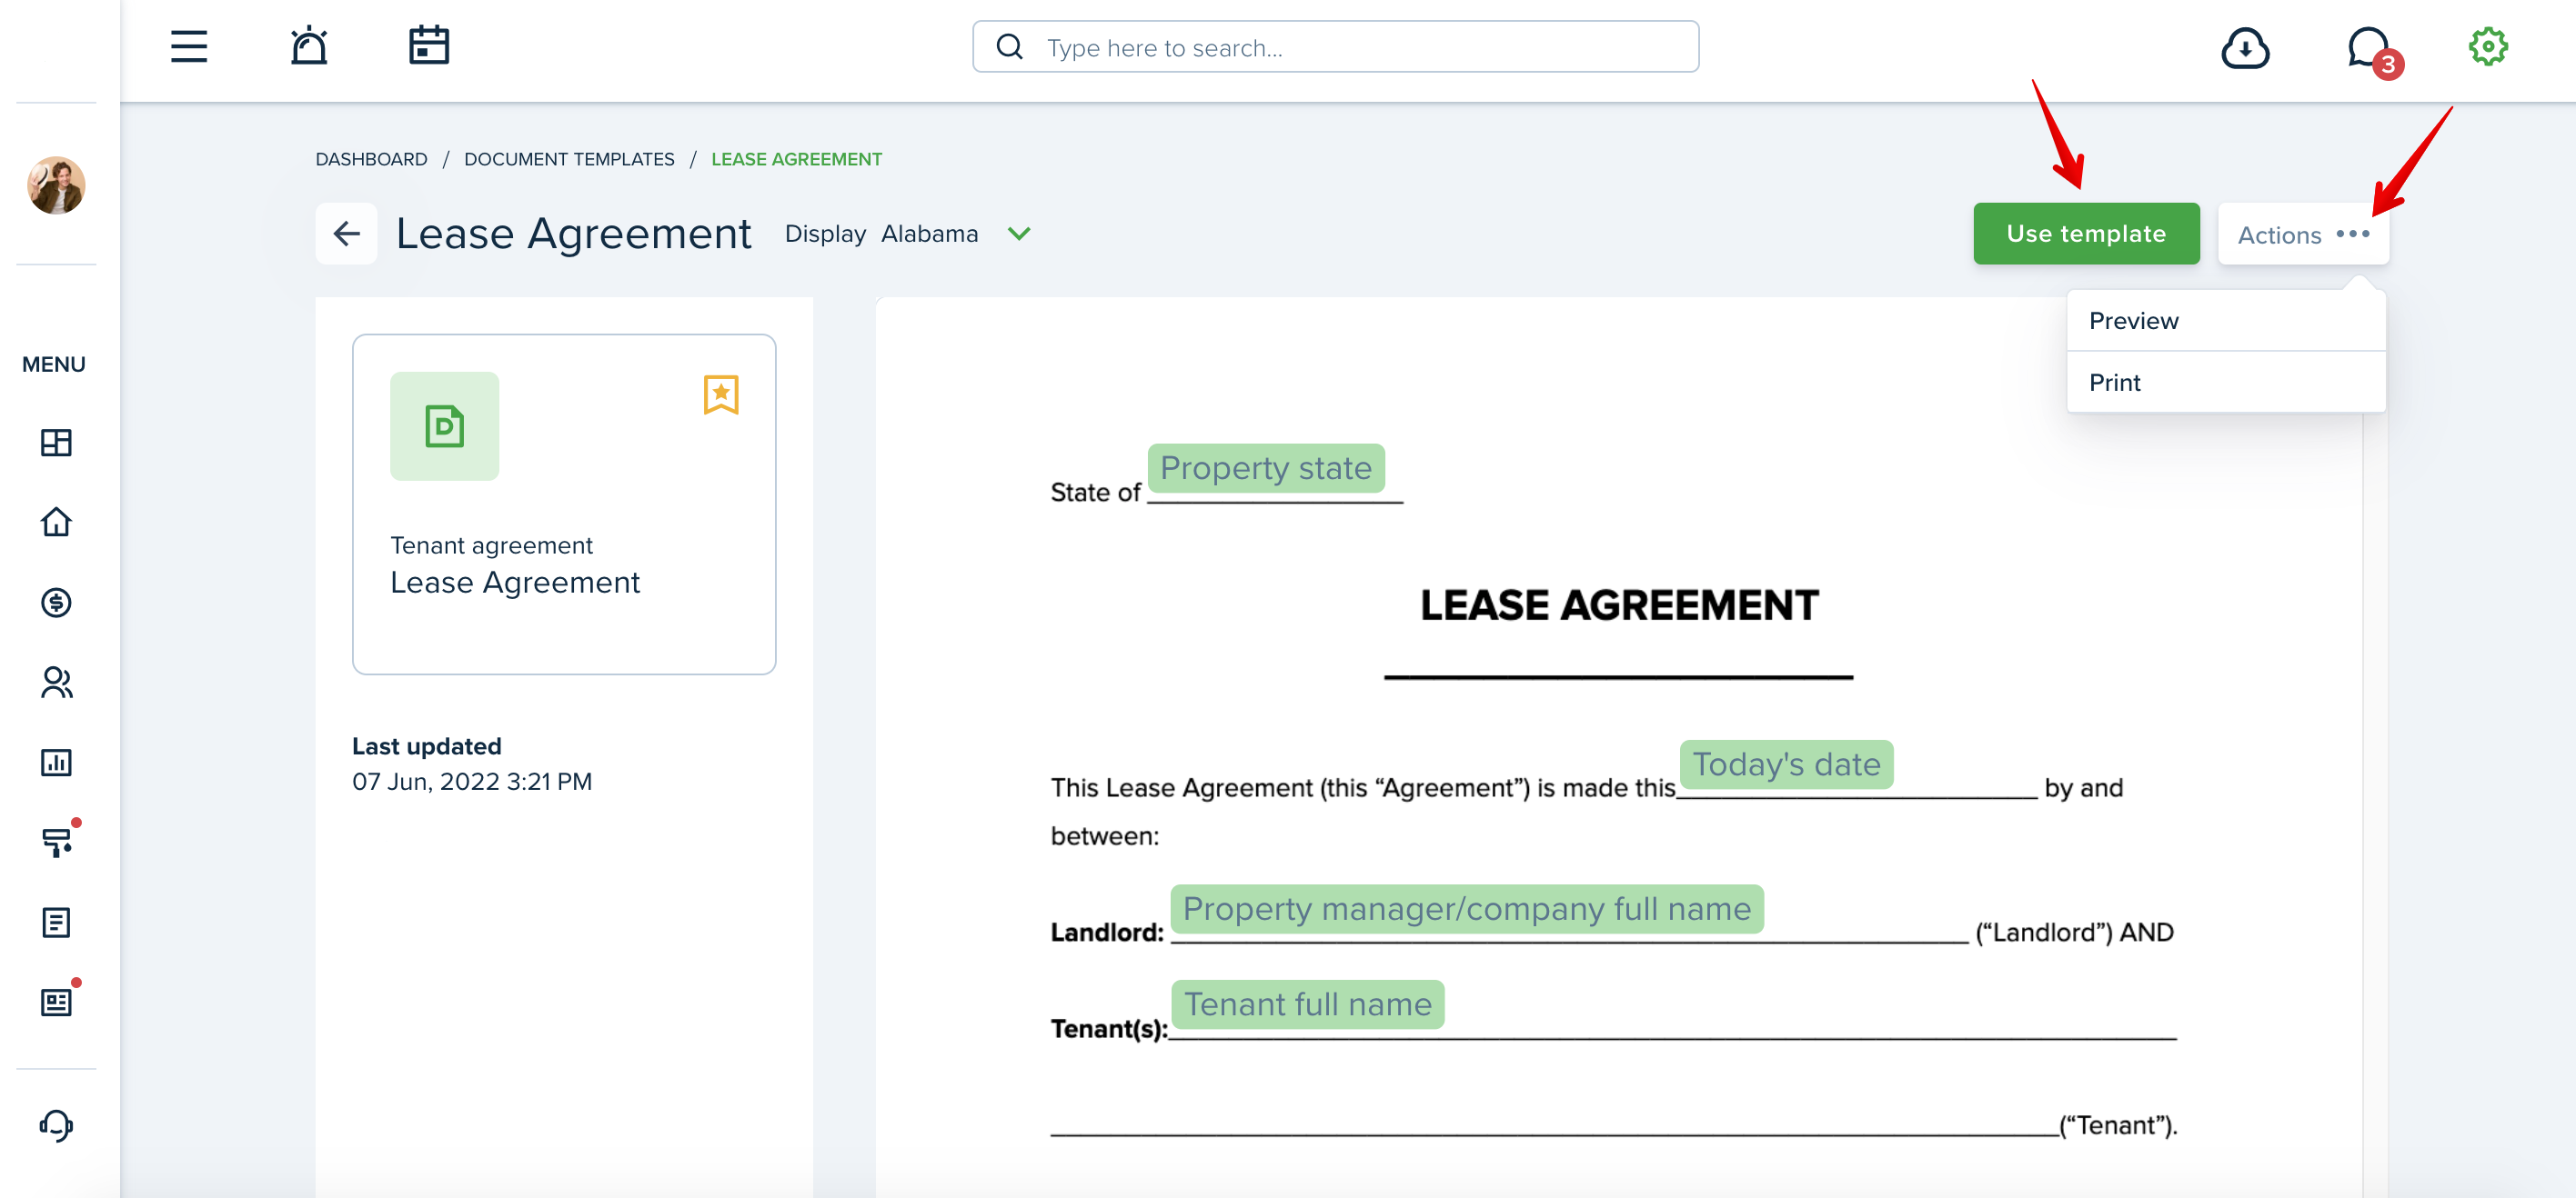2576x1198 pixels.
Task: Click the cloud download icon
Action: pyautogui.click(x=2245, y=47)
